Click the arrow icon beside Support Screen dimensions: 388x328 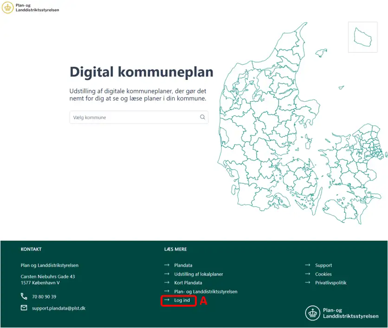coord(307,265)
